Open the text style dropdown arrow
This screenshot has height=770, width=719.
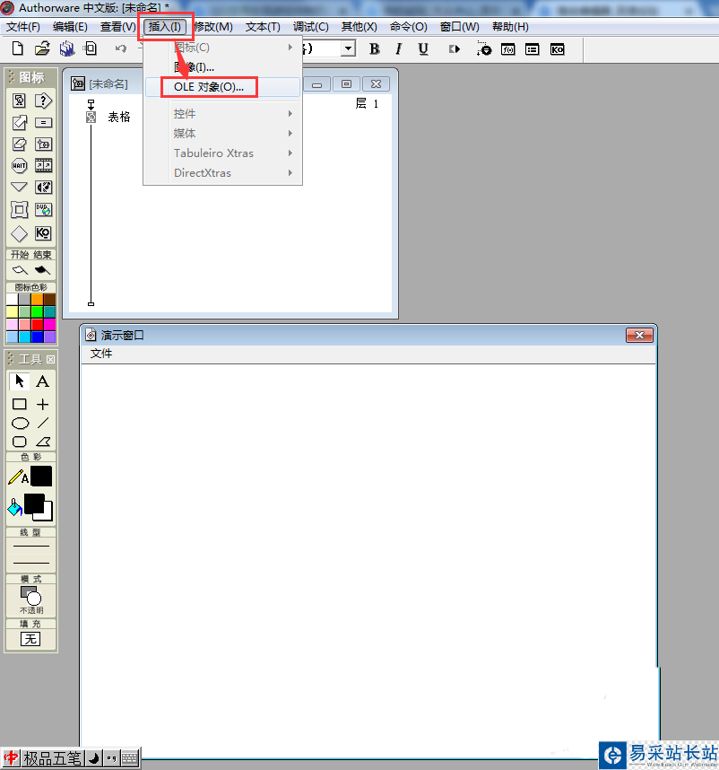348,48
